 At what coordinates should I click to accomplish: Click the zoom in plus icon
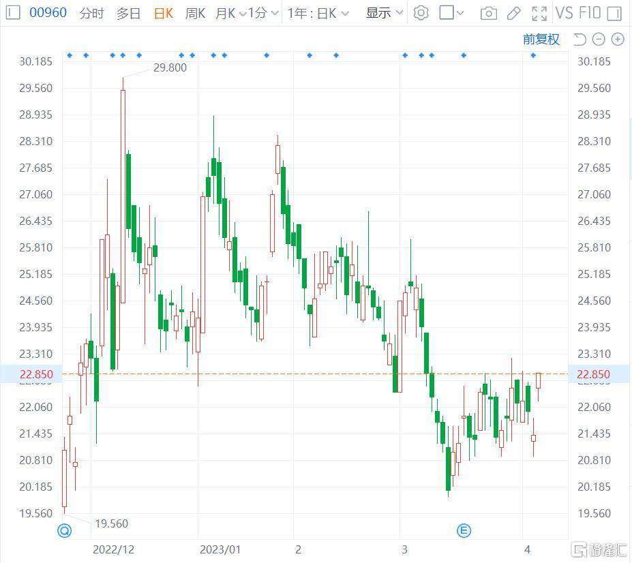coord(618,40)
